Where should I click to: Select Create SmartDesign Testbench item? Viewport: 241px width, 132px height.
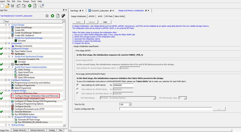[x=28, y=33]
